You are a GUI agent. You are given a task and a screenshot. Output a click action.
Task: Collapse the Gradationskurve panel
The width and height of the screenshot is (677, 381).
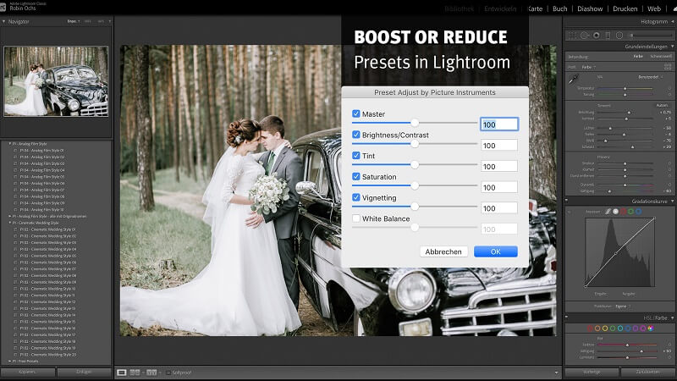(x=672, y=202)
